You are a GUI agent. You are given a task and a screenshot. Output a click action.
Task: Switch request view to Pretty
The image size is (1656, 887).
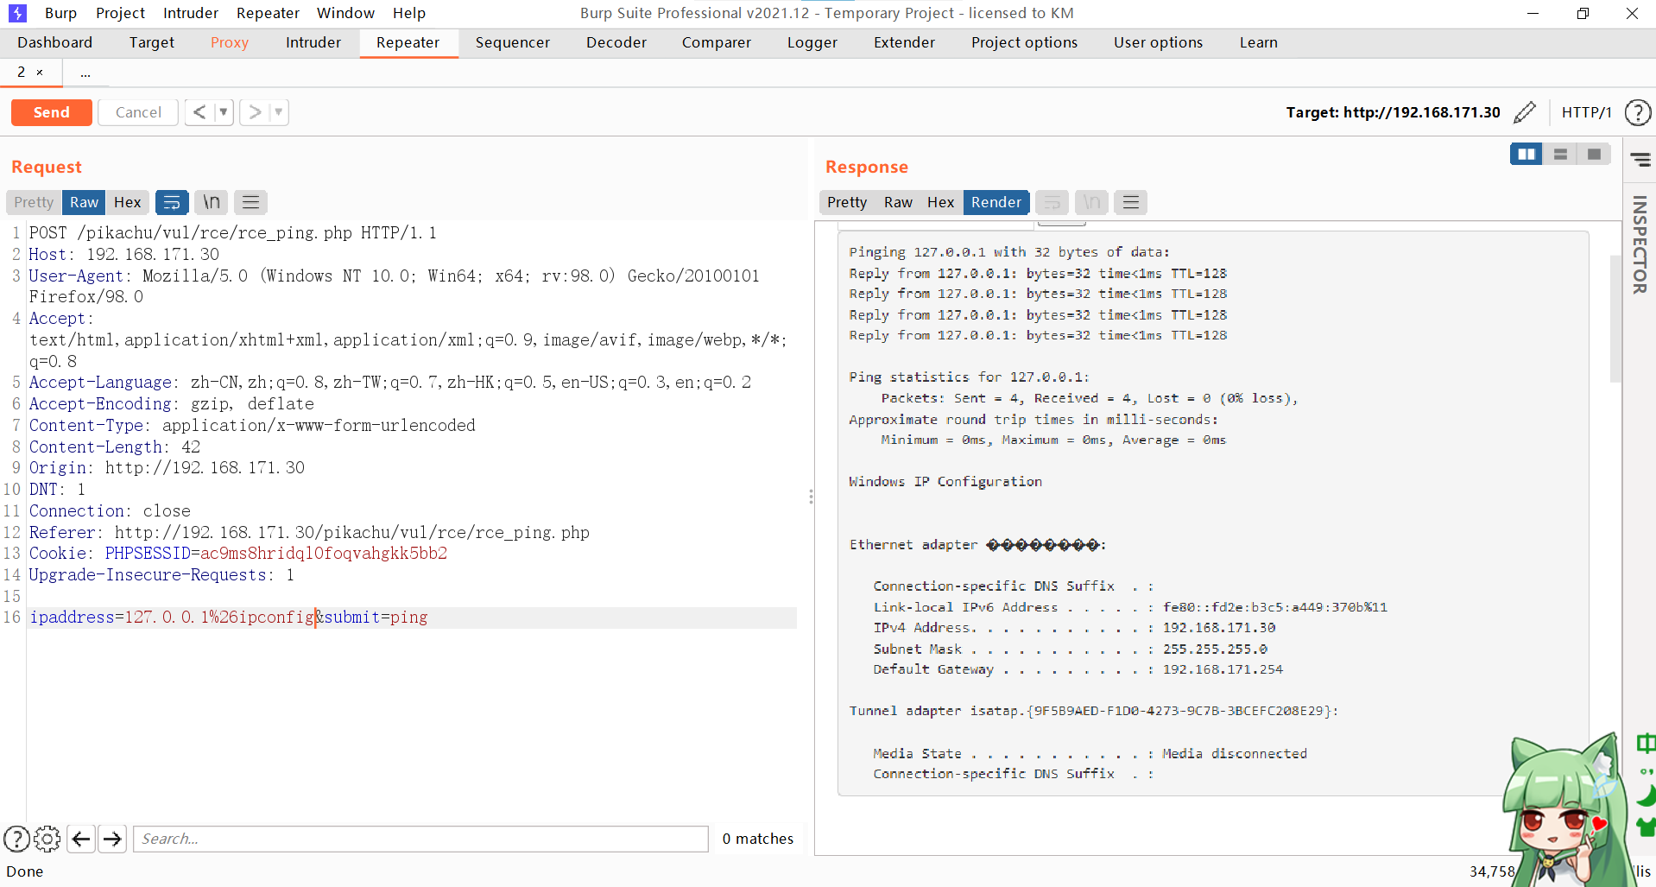[34, 202]
